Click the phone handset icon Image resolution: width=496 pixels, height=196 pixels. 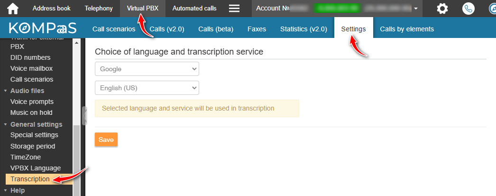click(x=468, y=9)
